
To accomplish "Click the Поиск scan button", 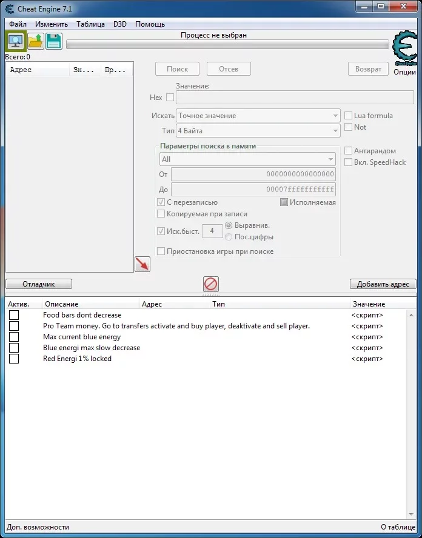I will point(177,69).
